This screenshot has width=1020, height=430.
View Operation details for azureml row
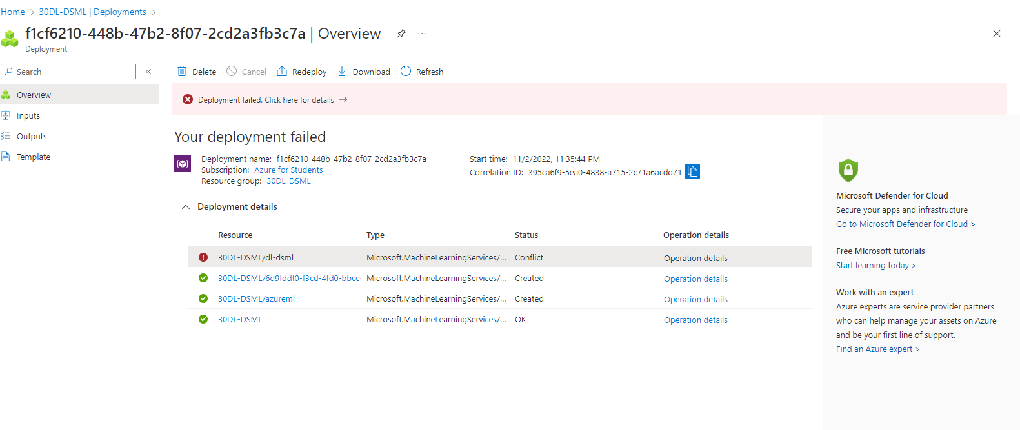click(x=695, y=299)
